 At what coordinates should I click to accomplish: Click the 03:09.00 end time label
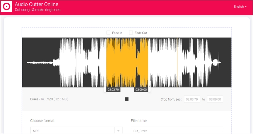point(141,90)
